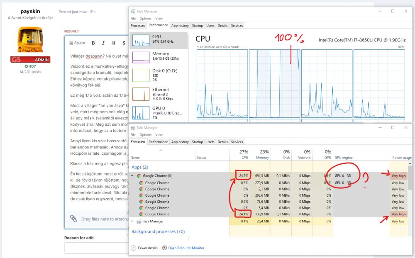This screenshot has height=258, width=415.
Task: Switch editor to Source view
Action: coord(77,43)
